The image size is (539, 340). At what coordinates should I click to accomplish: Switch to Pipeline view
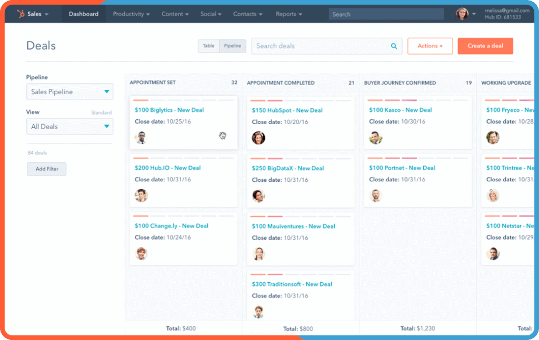coord(232,46)
